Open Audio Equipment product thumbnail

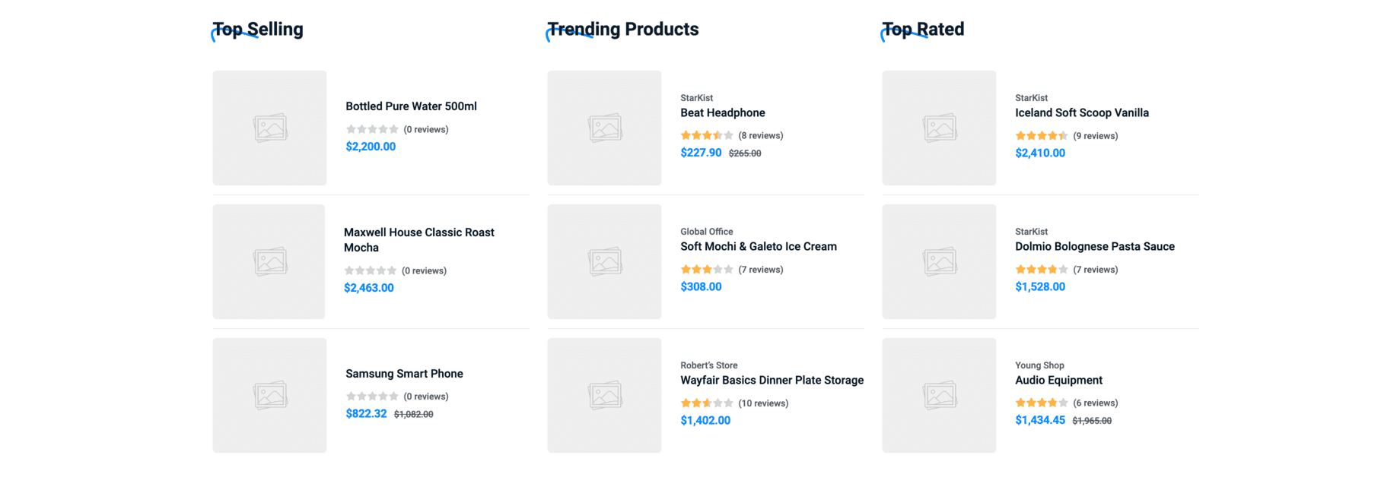[939, 395]
